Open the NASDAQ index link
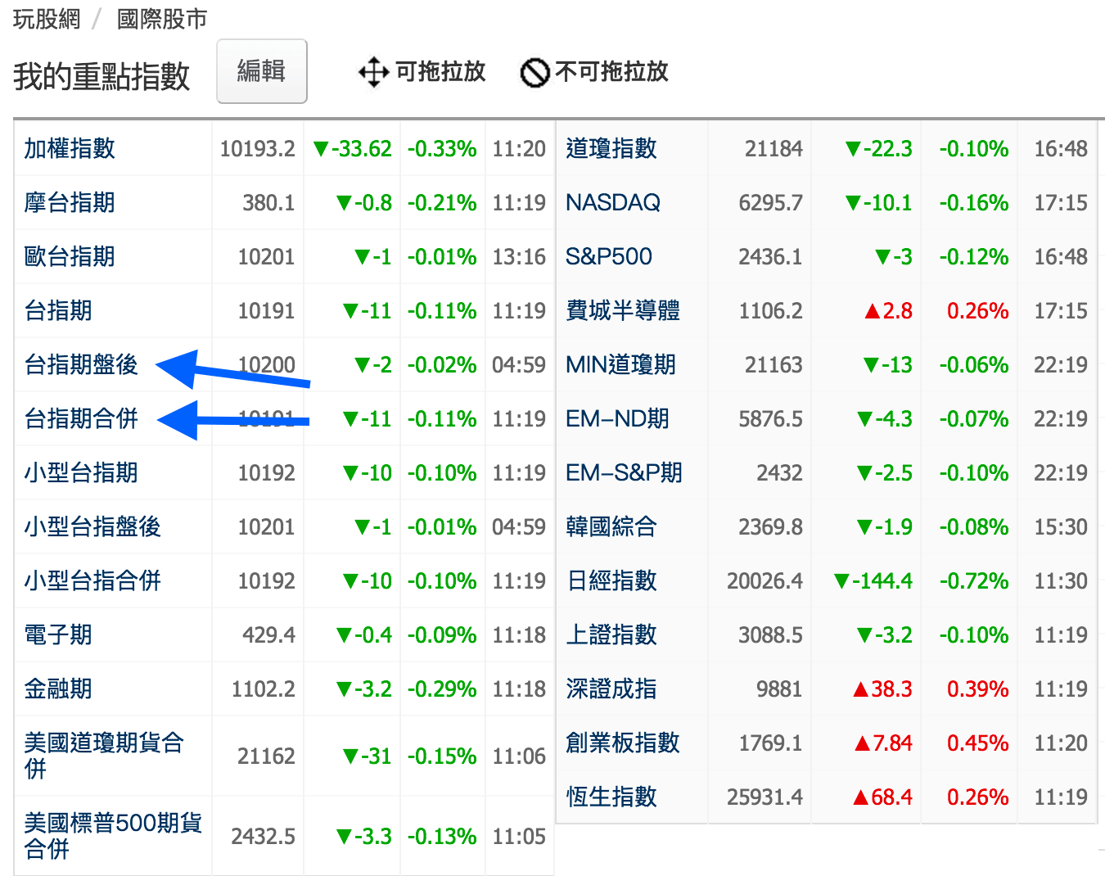Screen dimensions: 1105x876 pyautogui.click(x=613, y=203)
